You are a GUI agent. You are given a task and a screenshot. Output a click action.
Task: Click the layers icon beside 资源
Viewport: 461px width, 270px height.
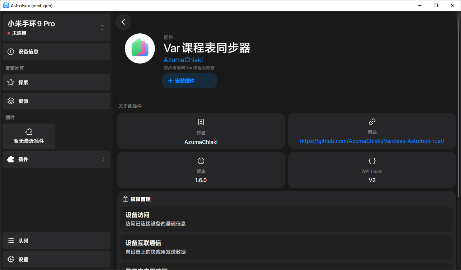(x=11, y=101)
